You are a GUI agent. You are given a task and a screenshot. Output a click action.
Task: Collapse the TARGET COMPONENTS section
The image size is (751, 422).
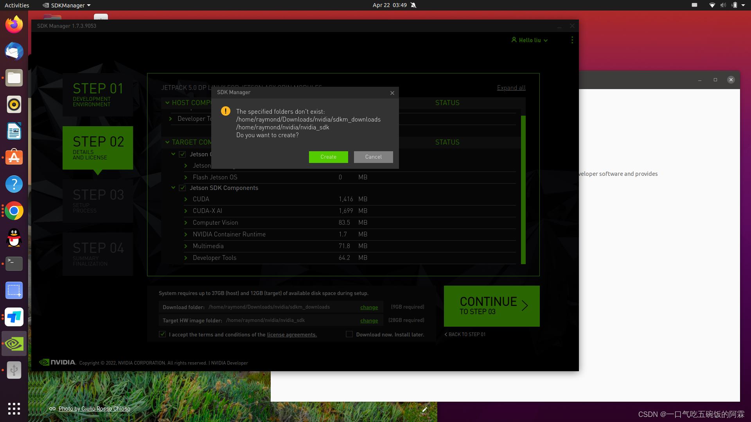[x=167, y=142]
